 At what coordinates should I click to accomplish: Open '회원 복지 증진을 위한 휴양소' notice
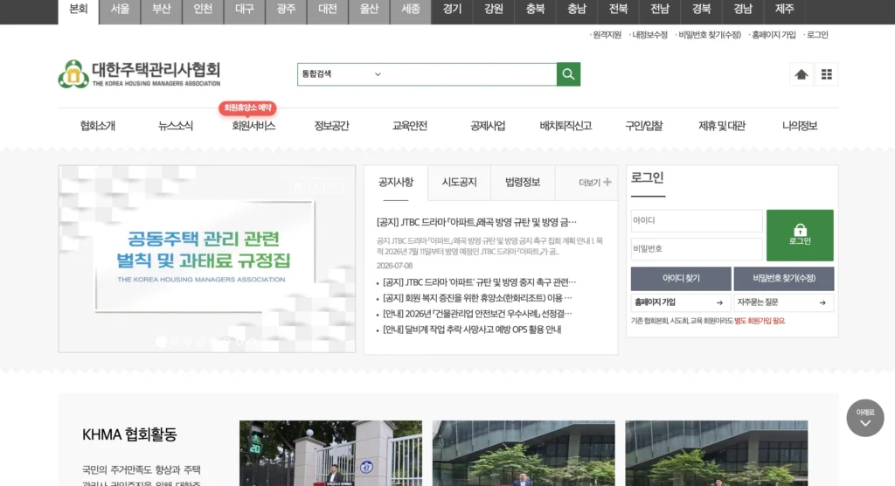[x=477, y=298]
